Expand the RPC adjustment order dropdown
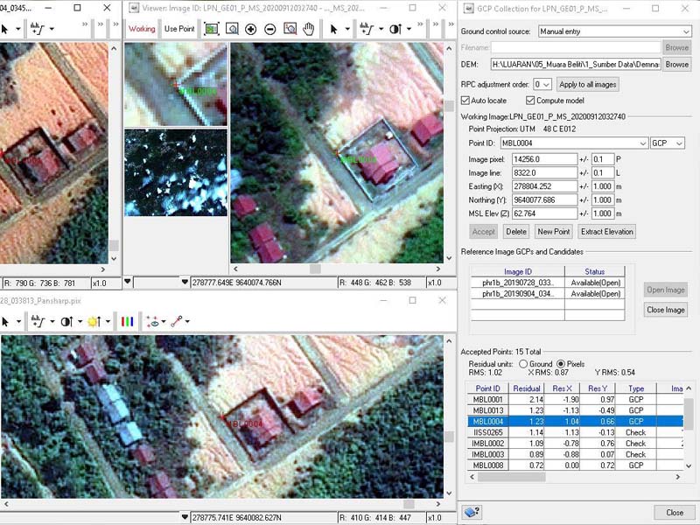Screen dimensions: 700x525 pos(542,84)
